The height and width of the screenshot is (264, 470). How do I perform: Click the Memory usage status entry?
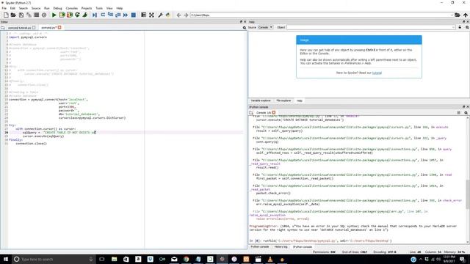[455, 252]
